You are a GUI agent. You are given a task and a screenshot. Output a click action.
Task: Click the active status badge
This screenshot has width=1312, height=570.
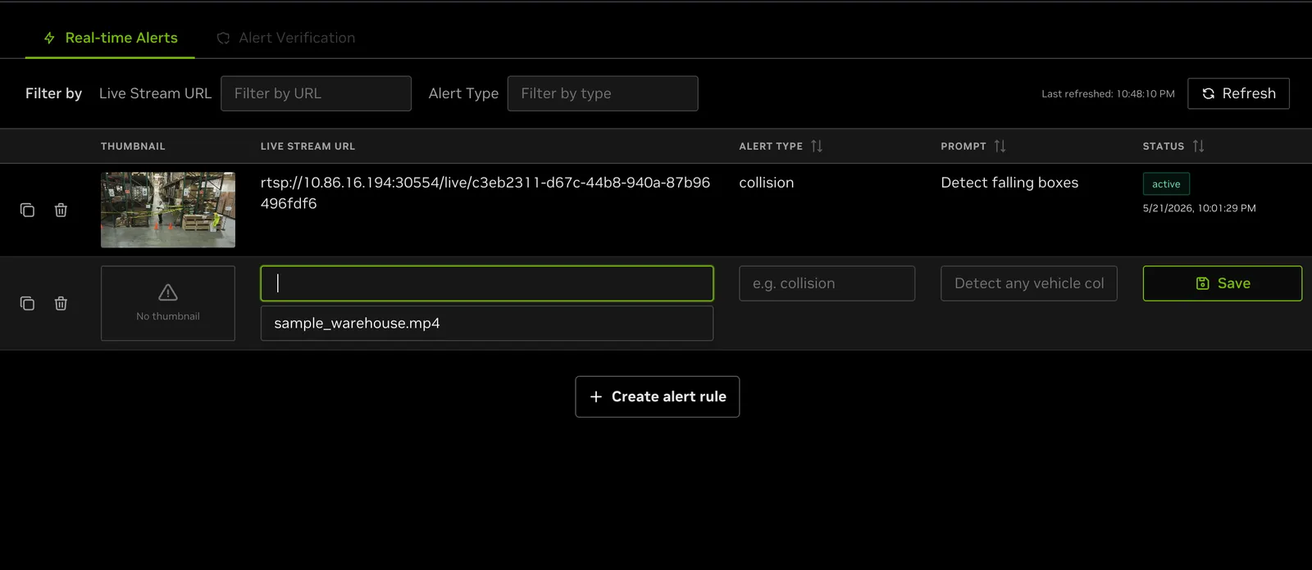click(x=1166, y=184)
